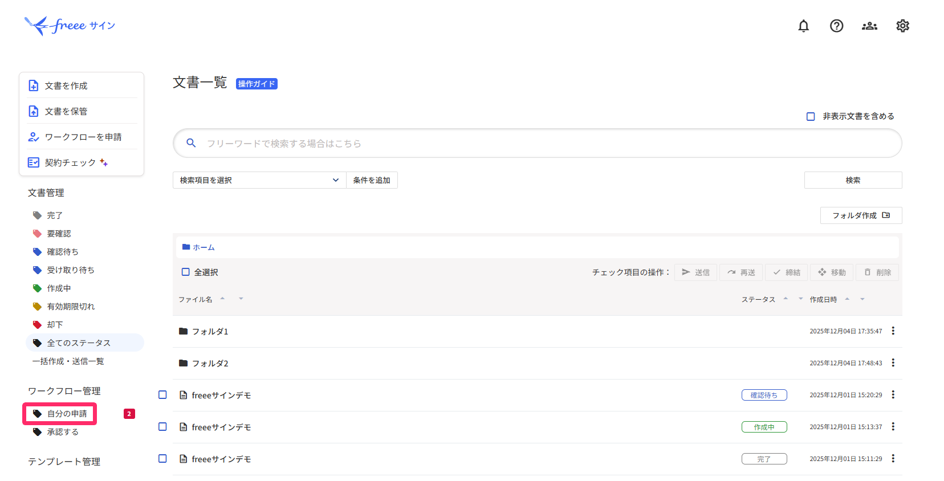
Task: Click the 要確認 tag icon in sidebar
Action: (38, 234)
